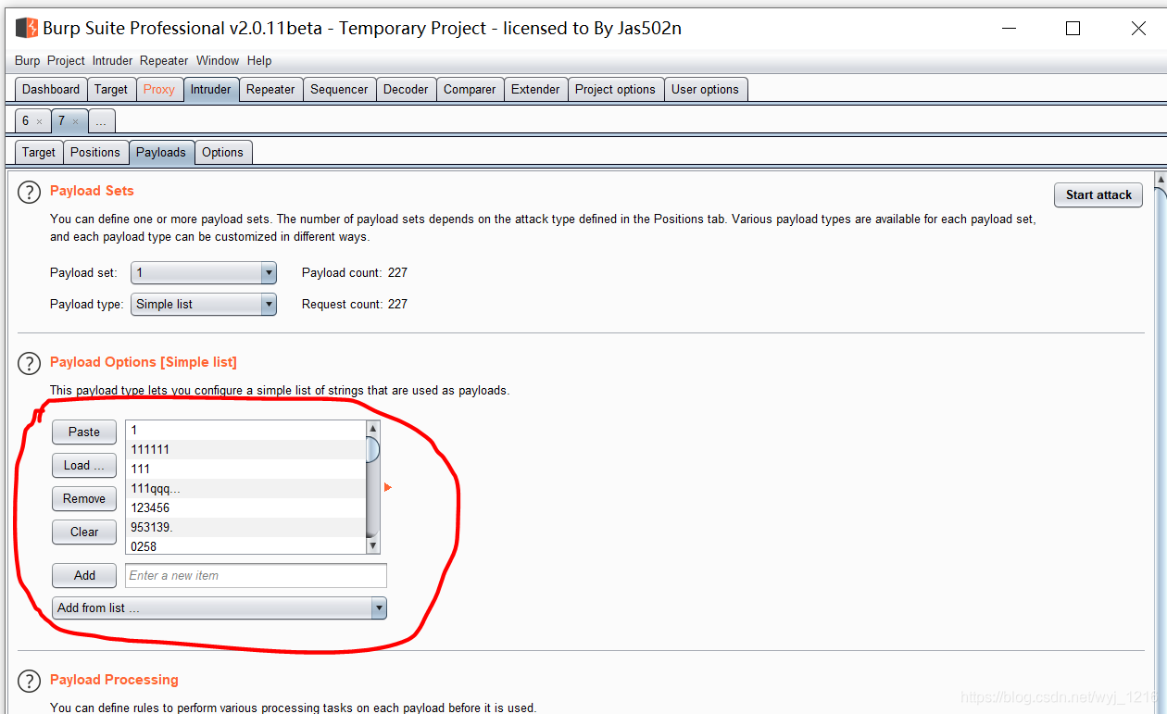Viewport: 1167px width, 714px height.
Task: Click the Paste button
Action: click(84, 432)
